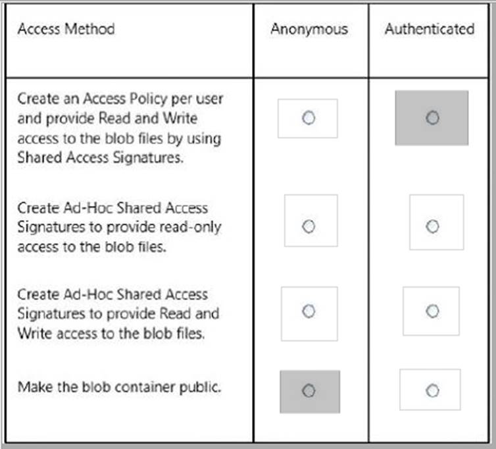Select Anonymous for Access Policy per user

click(308, 118)
